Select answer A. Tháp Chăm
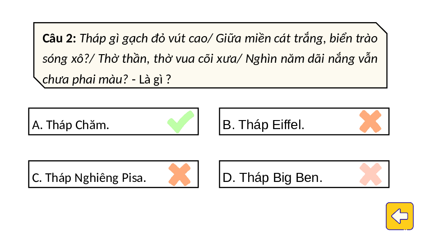The height and width of the screenshot is (237, 421). point(113,121)
